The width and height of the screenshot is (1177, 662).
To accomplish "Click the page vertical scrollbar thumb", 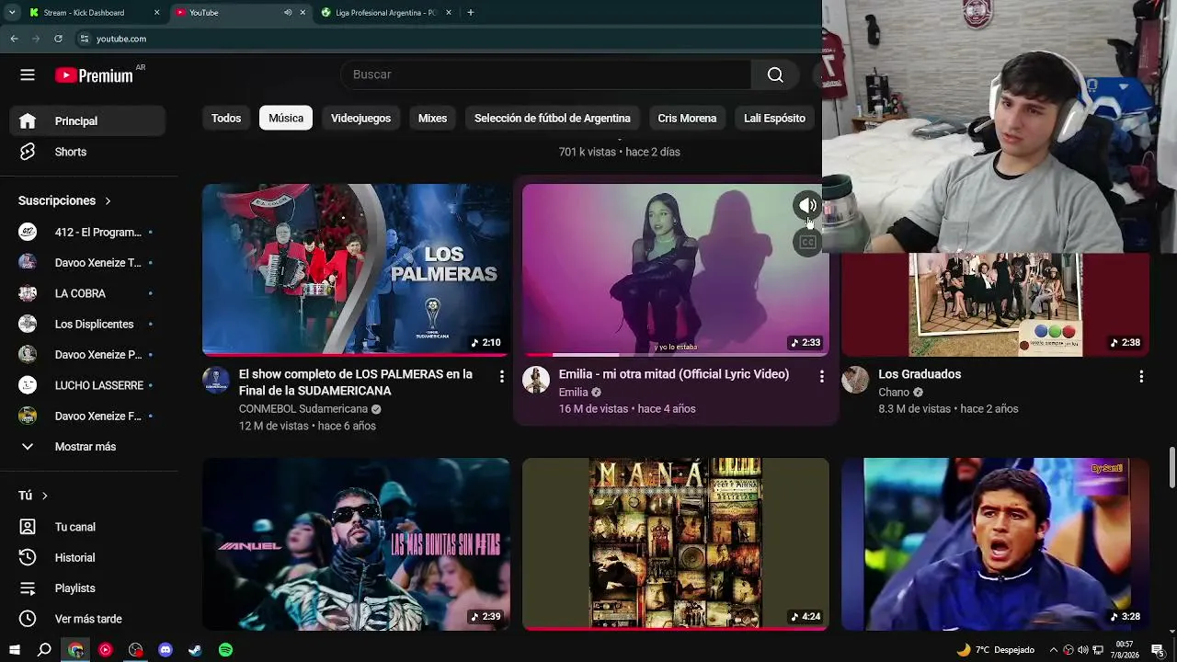I will 1171,468.
